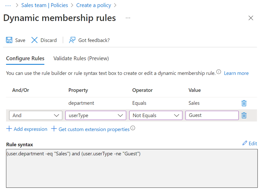Click Add expression
Screen dimensions: 262x192
click(27, 129)
